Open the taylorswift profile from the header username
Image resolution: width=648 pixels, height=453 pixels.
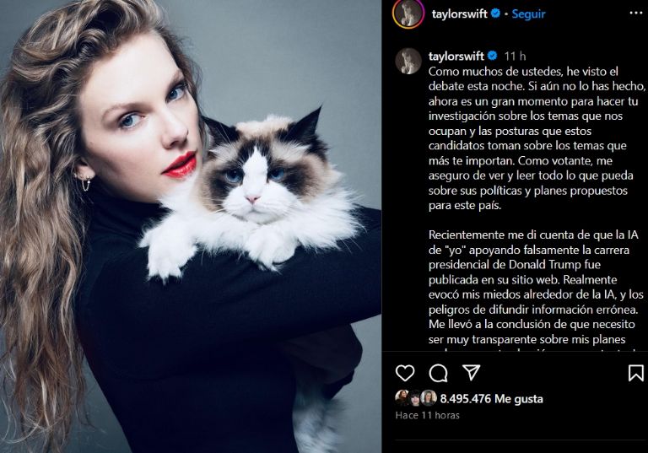460,14
